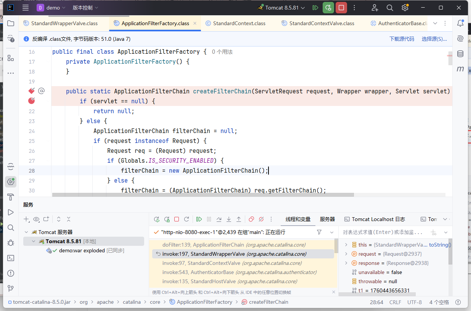Click the 下载源代码 link
The height and width of the screenshot is (311, 471).
coord(402,39)
